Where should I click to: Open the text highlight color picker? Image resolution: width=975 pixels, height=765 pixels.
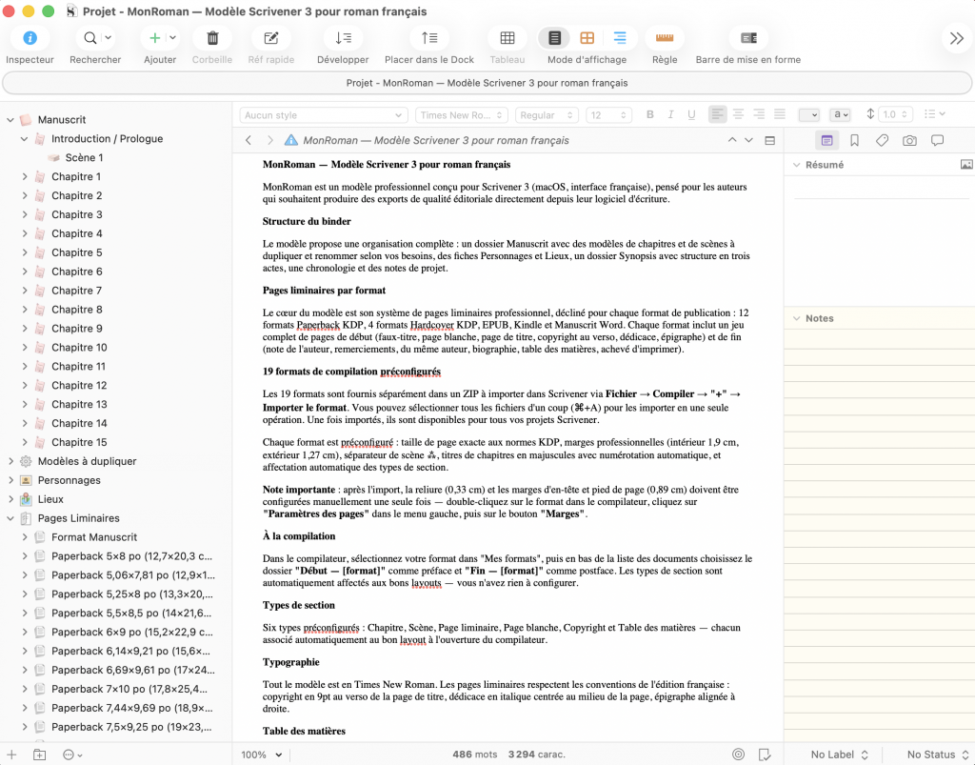840,115
